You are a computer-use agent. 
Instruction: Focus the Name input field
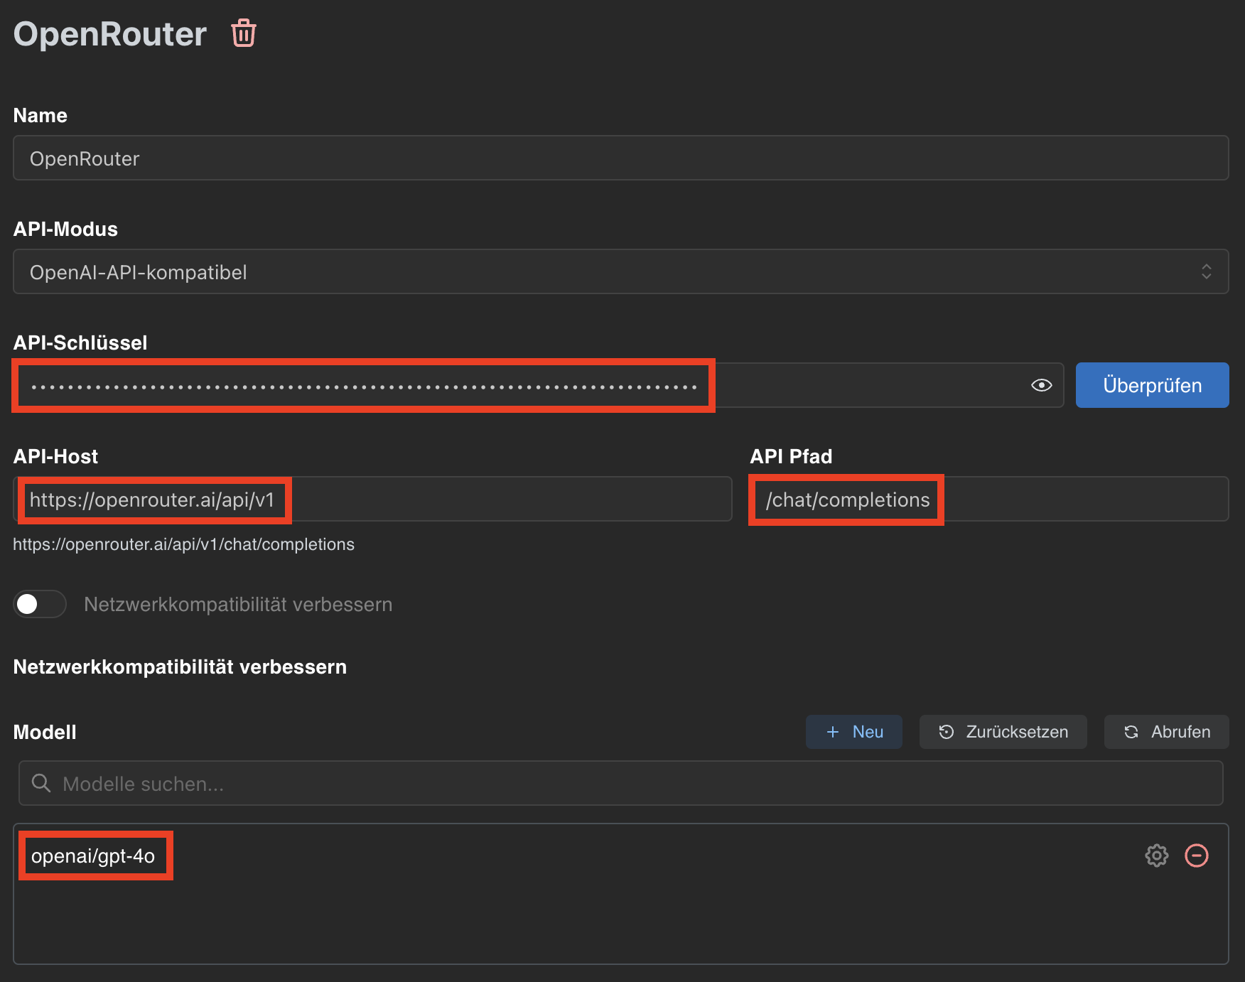pos(621,158)
